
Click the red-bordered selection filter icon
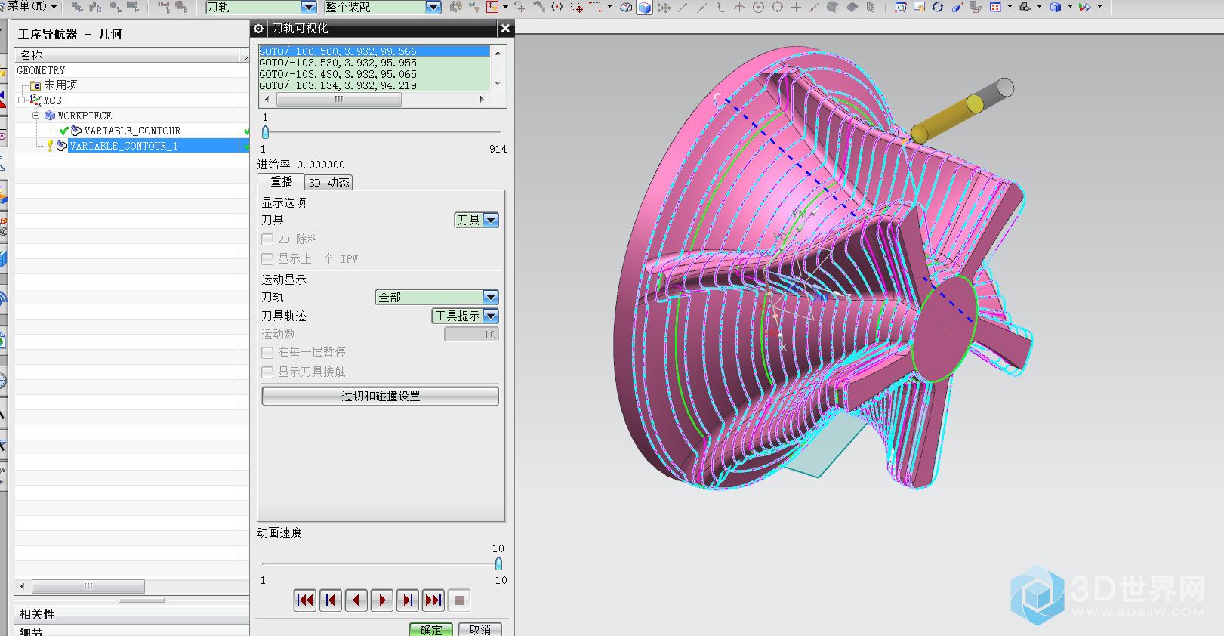coord(492,8)
